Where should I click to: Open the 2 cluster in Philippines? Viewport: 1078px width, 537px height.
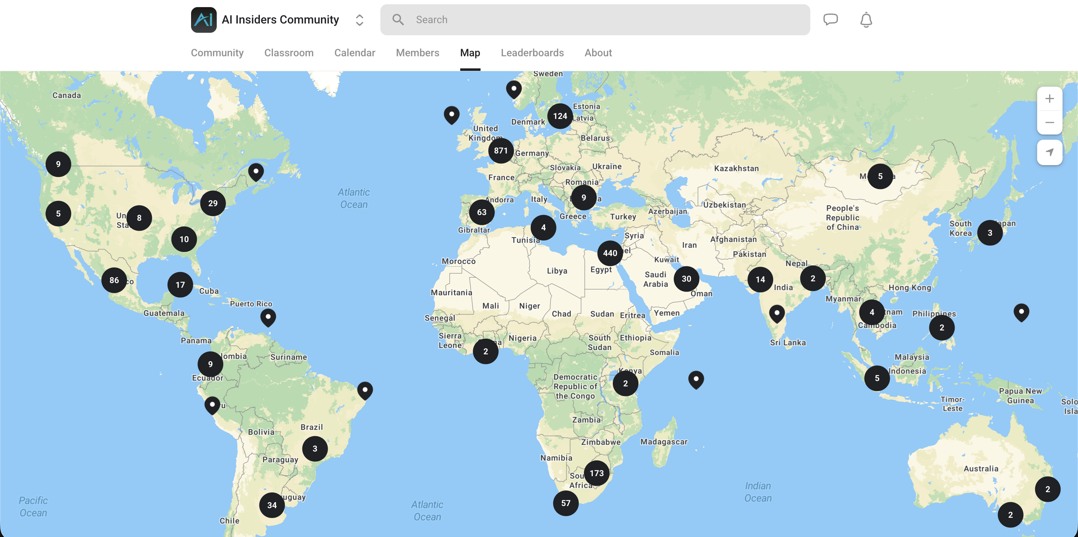click(x=941, y=327)
